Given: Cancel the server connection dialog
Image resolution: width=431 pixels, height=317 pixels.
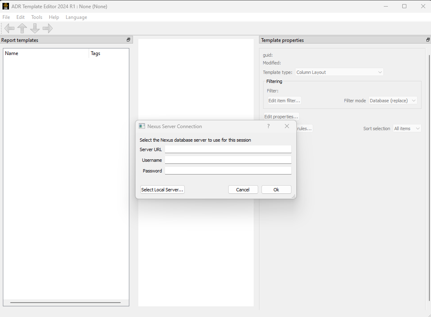Looking at the screenshot, I should (243, 190).
